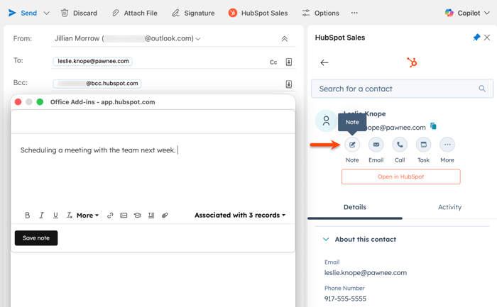Screen dimensions: 497x307
Task: Click the leslie.knope@pawnee.com recipient chip
Action: pyautogui.click(x=93, y=61)
